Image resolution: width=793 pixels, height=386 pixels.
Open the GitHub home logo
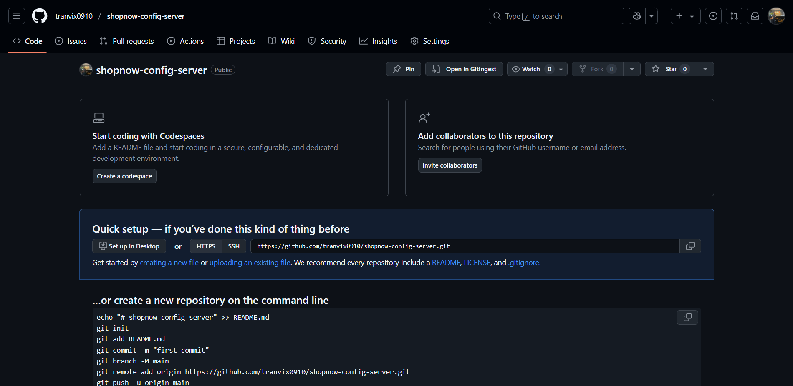[x=40, y=16]
